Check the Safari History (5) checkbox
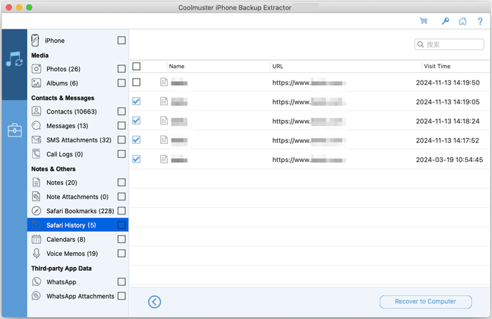492x319 pixels. [x=122, y=225]
